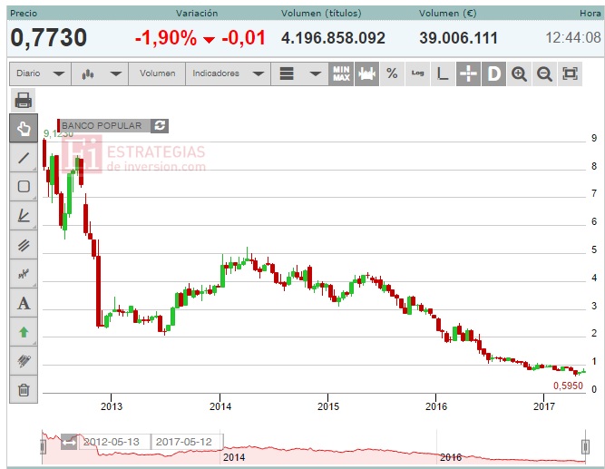
Task: Select the parallel lines channel tool
Action: pos(24,245)
